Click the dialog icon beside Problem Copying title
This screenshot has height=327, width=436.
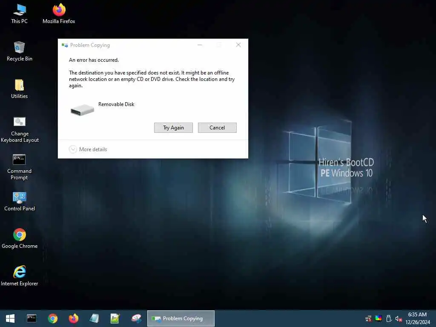pos(65,45)
